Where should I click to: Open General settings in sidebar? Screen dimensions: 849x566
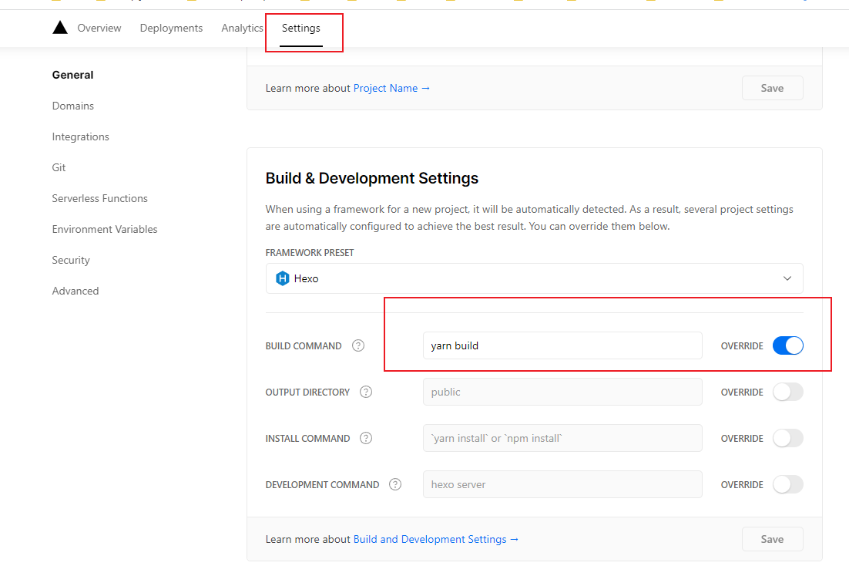[x=72, y=75]
